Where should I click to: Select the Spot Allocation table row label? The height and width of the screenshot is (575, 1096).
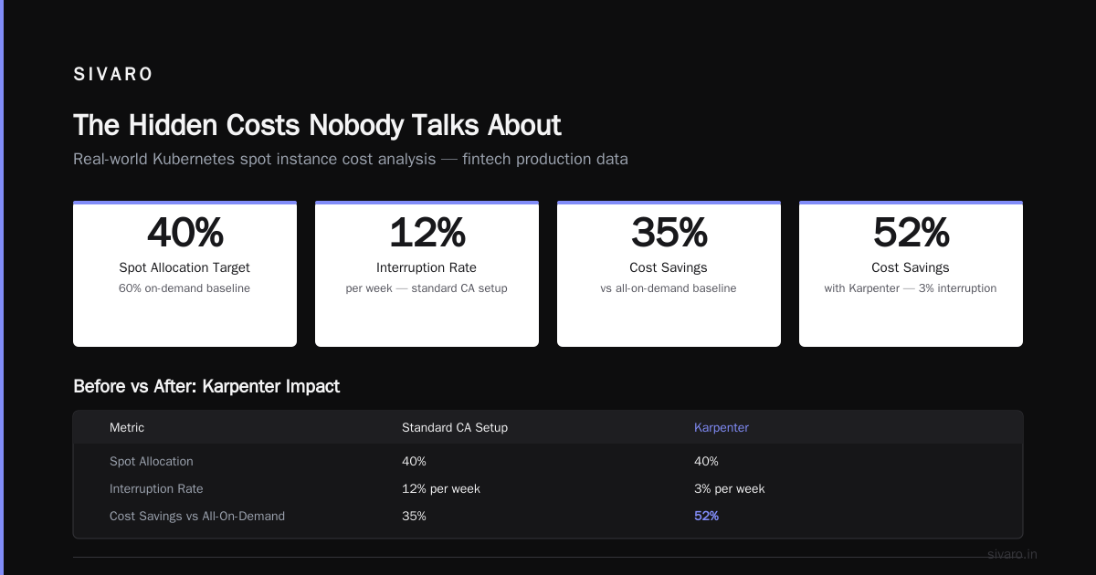(x=152, y=461)
